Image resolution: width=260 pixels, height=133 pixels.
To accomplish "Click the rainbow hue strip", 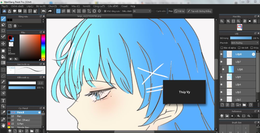I will [43, 48].
